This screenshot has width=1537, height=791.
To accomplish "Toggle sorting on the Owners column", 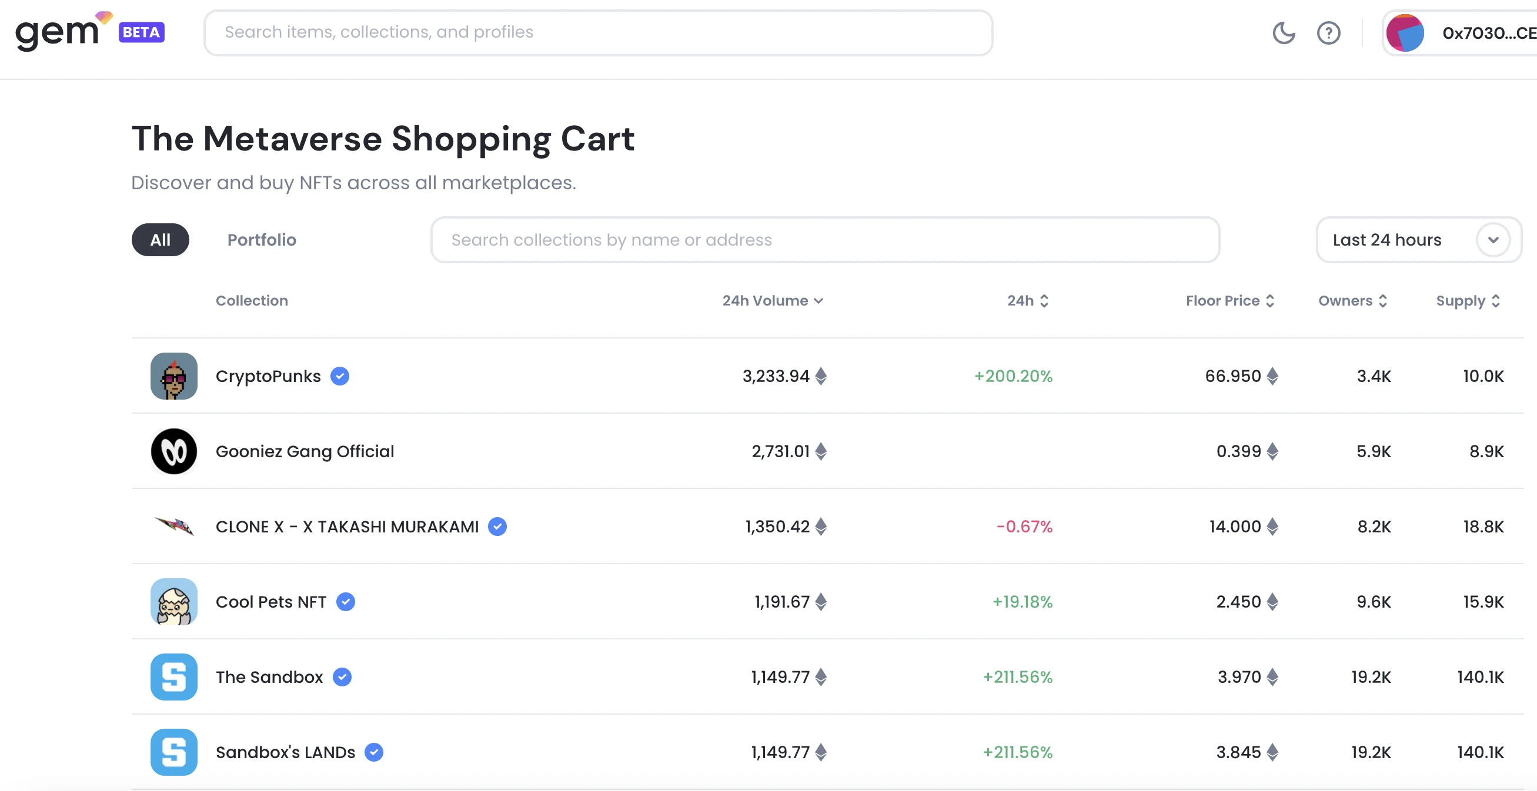I will coord(1352,301).
